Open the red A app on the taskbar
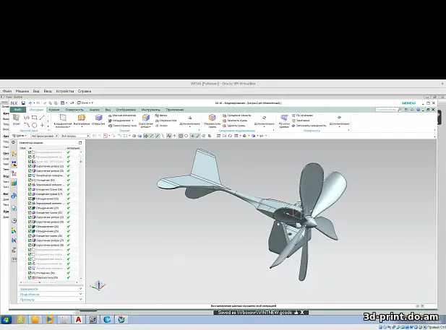Screen dimensions: 446x330 [78, 320]
